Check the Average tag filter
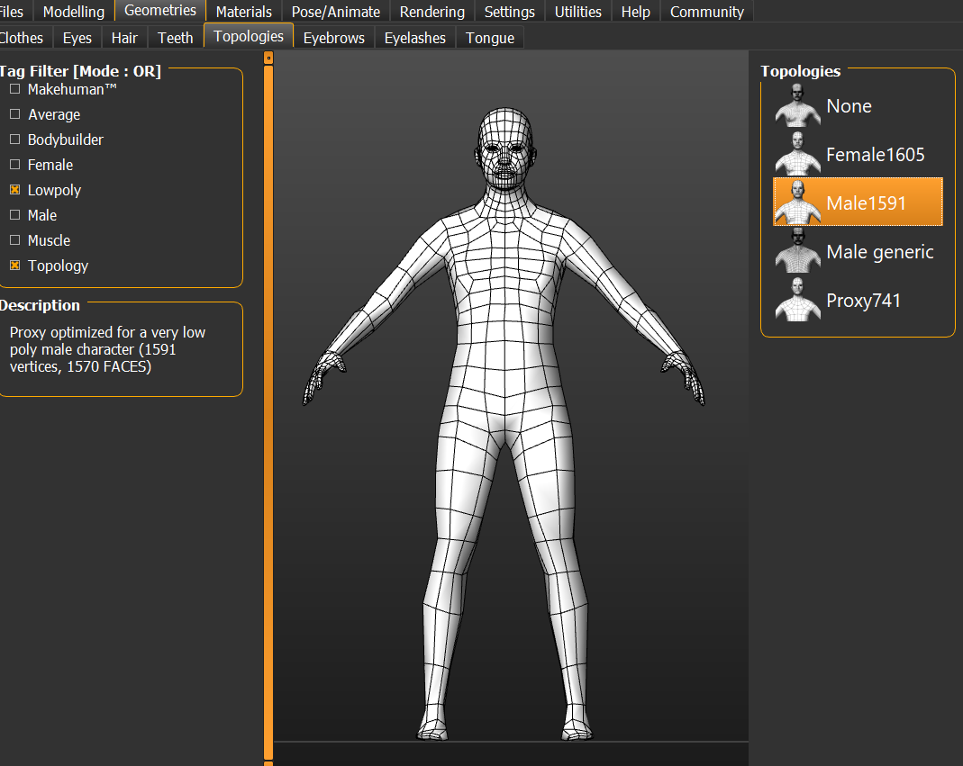 point(15,114)
